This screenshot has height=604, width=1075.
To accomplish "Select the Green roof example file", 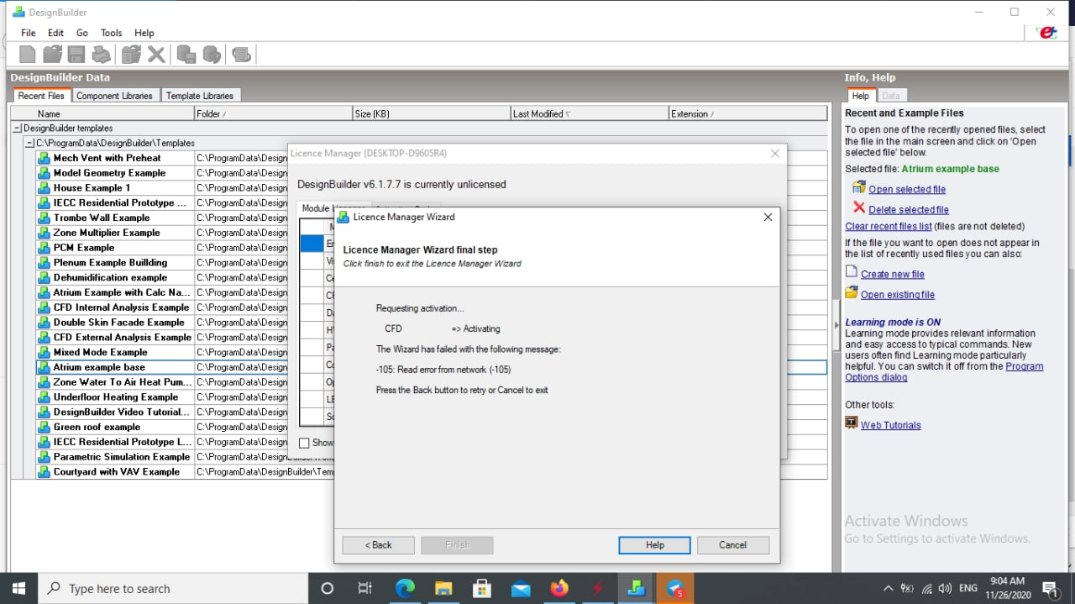I will tap(97, 427).
